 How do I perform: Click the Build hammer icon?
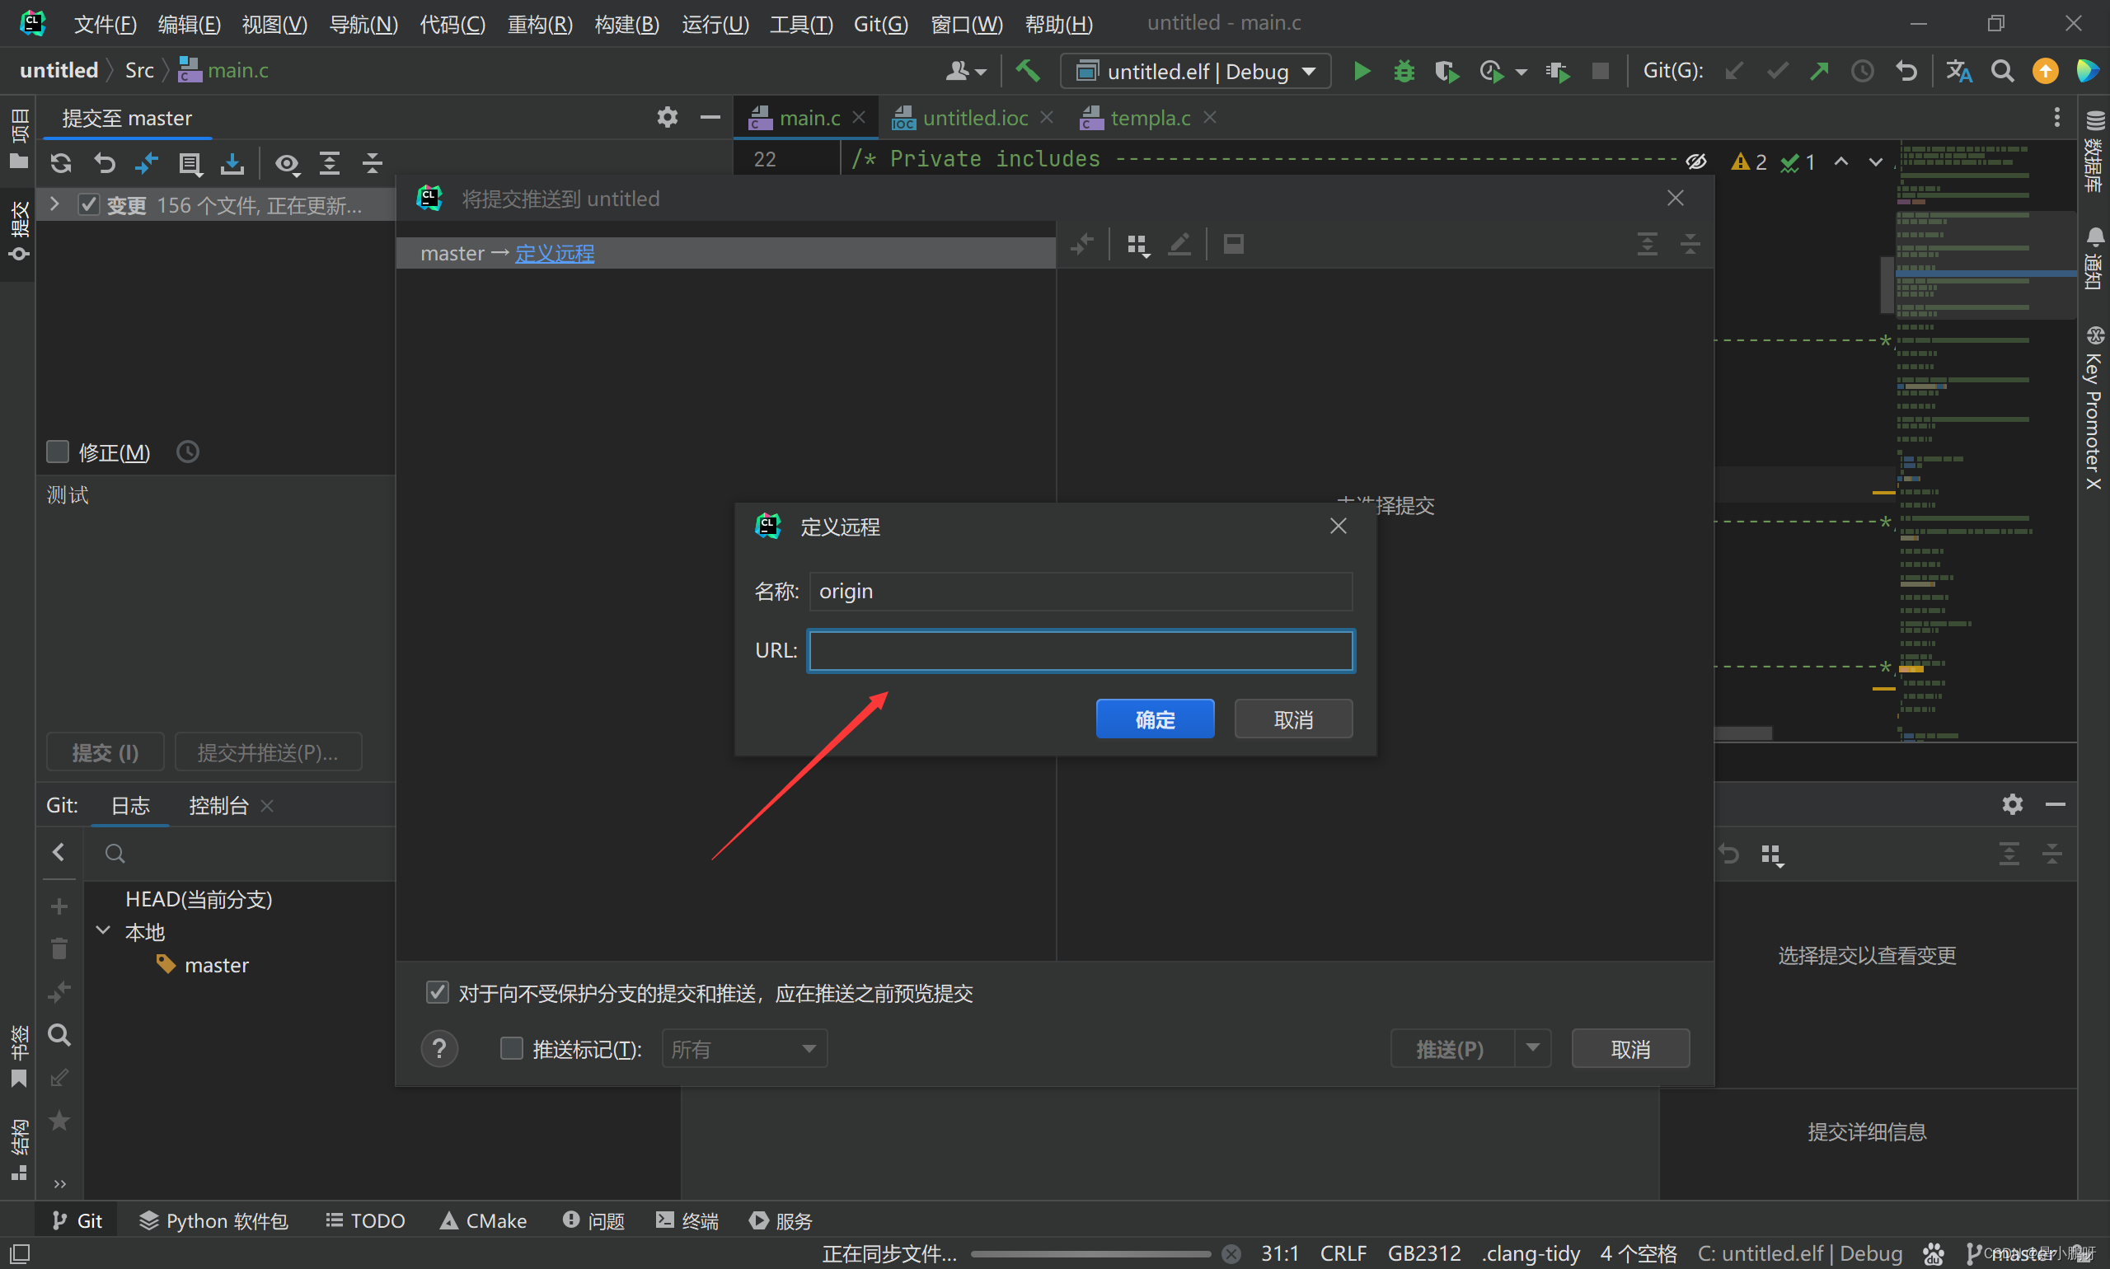[x=1027, y=70]
